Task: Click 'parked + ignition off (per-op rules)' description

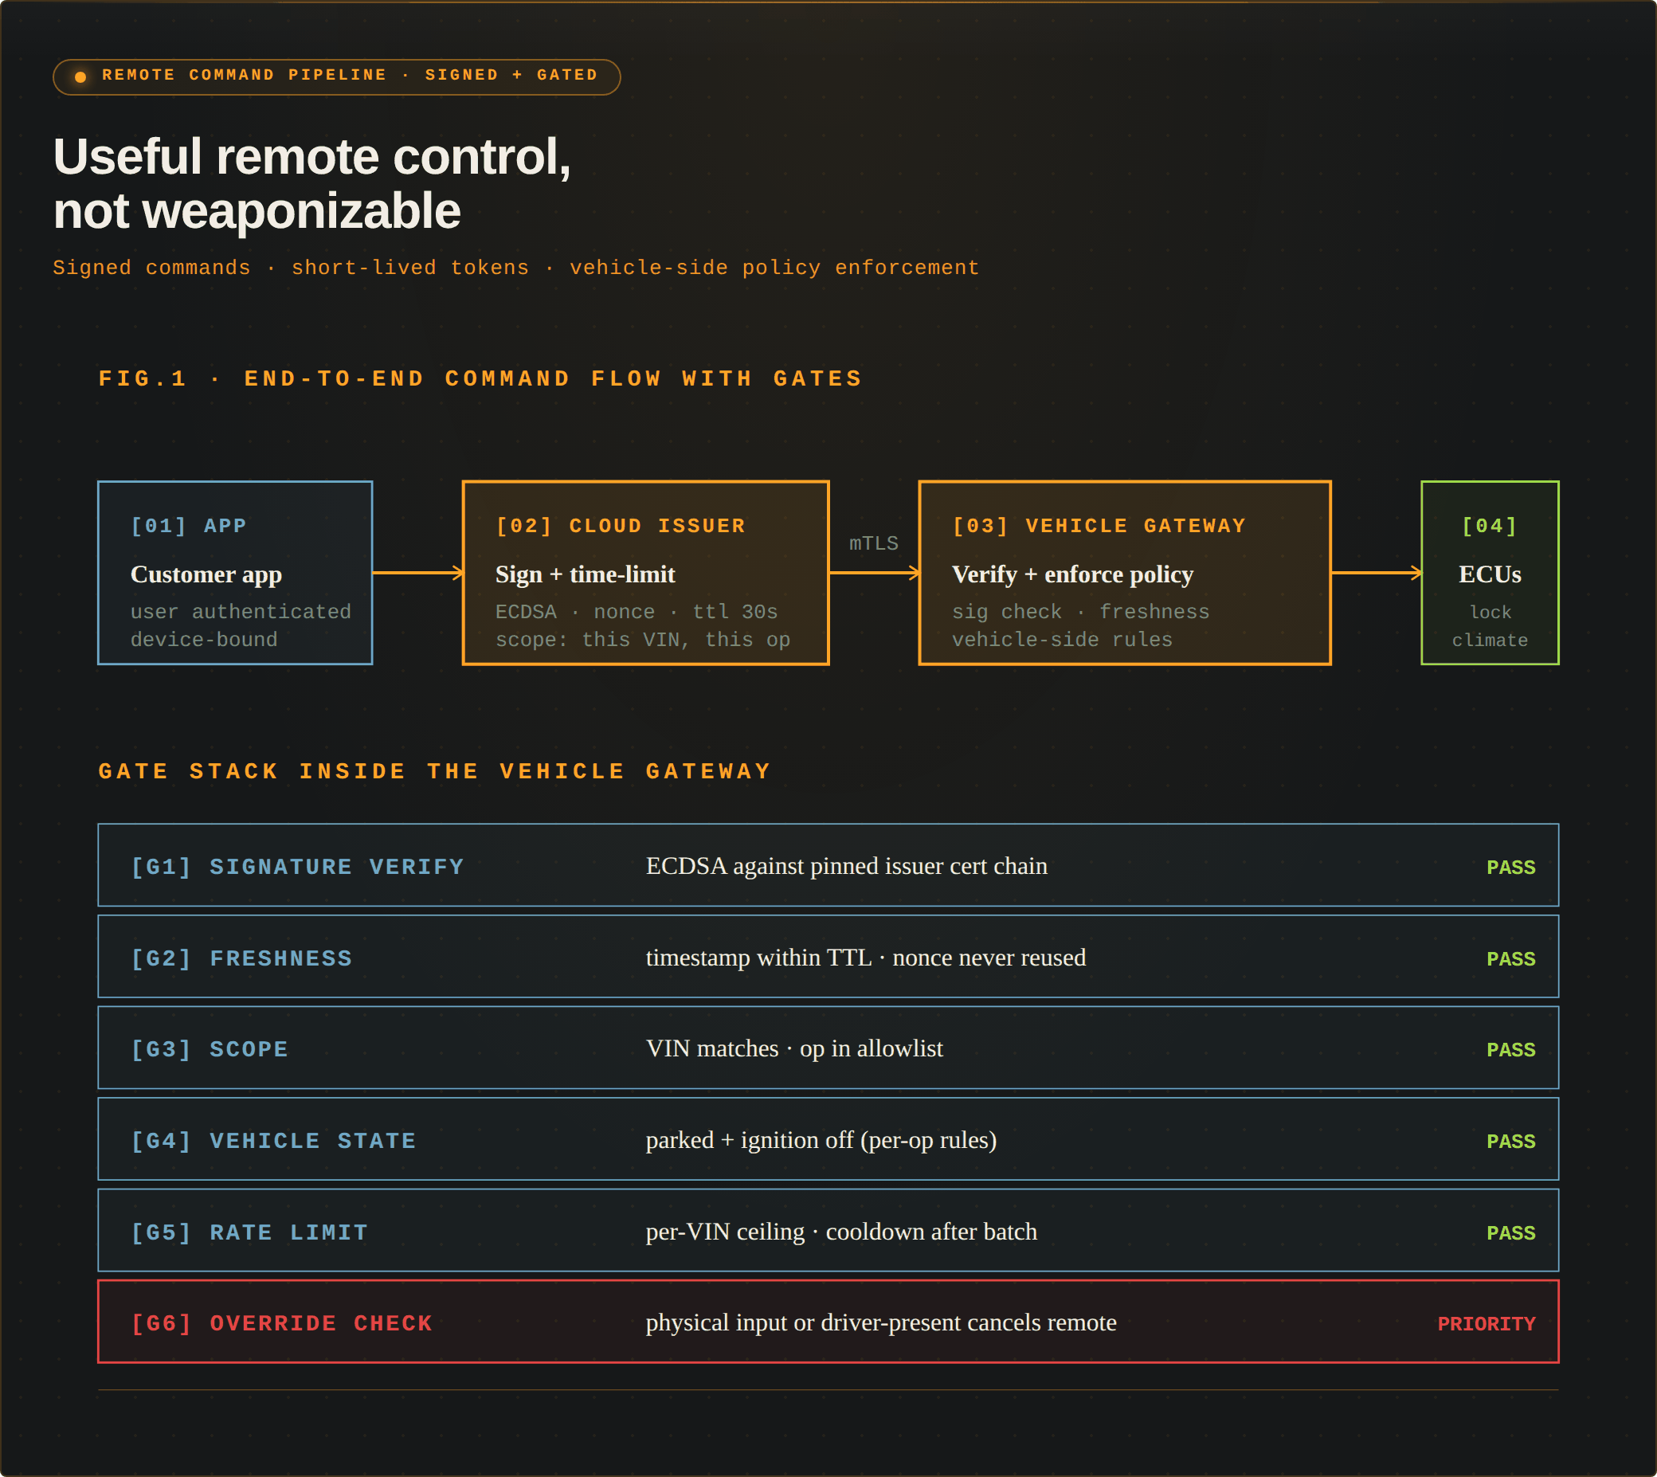Action: click(821, 1141)
